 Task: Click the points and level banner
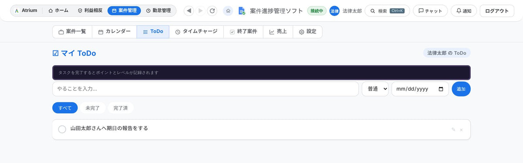point(261,73)
